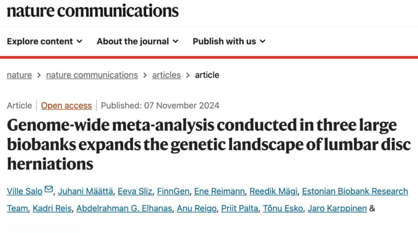Image resolution: width=418 pixels, height=233 pixels.
Task: Click author Tõnu Esko
Action: (x=283, y=208)
